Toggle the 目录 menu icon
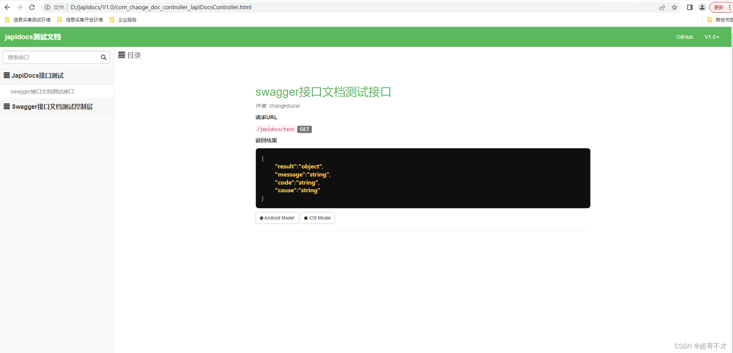 pos(122,55)
